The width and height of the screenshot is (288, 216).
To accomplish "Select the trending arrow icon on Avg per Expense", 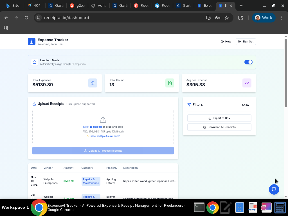I will pos(247,83).
